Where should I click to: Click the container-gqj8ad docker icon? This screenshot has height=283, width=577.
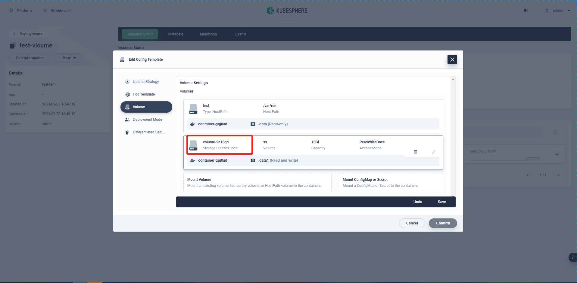click(x=192, y=124)
